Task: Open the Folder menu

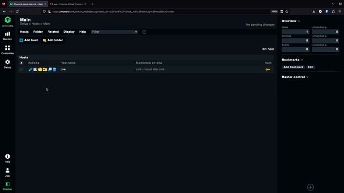Action: [x=38, y=32]
